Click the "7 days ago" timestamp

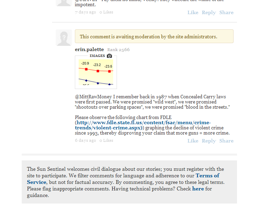[86, 12]
